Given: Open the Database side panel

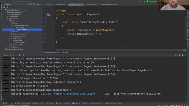Looking at the screenshot, I should point(188,33).
